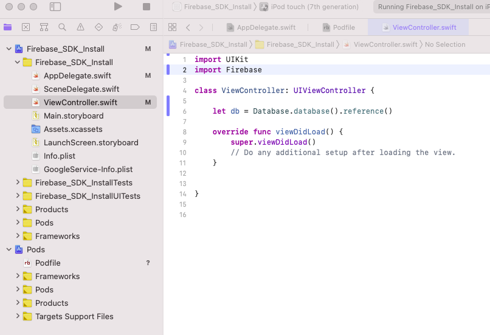Click storyboard icon beside Main.storyboard

[x=36, y=116]
